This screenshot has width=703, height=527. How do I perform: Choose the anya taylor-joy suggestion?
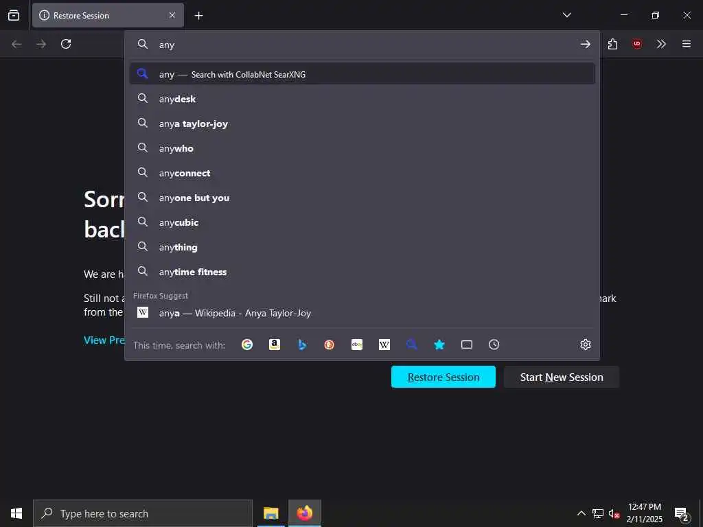[362, 124]
